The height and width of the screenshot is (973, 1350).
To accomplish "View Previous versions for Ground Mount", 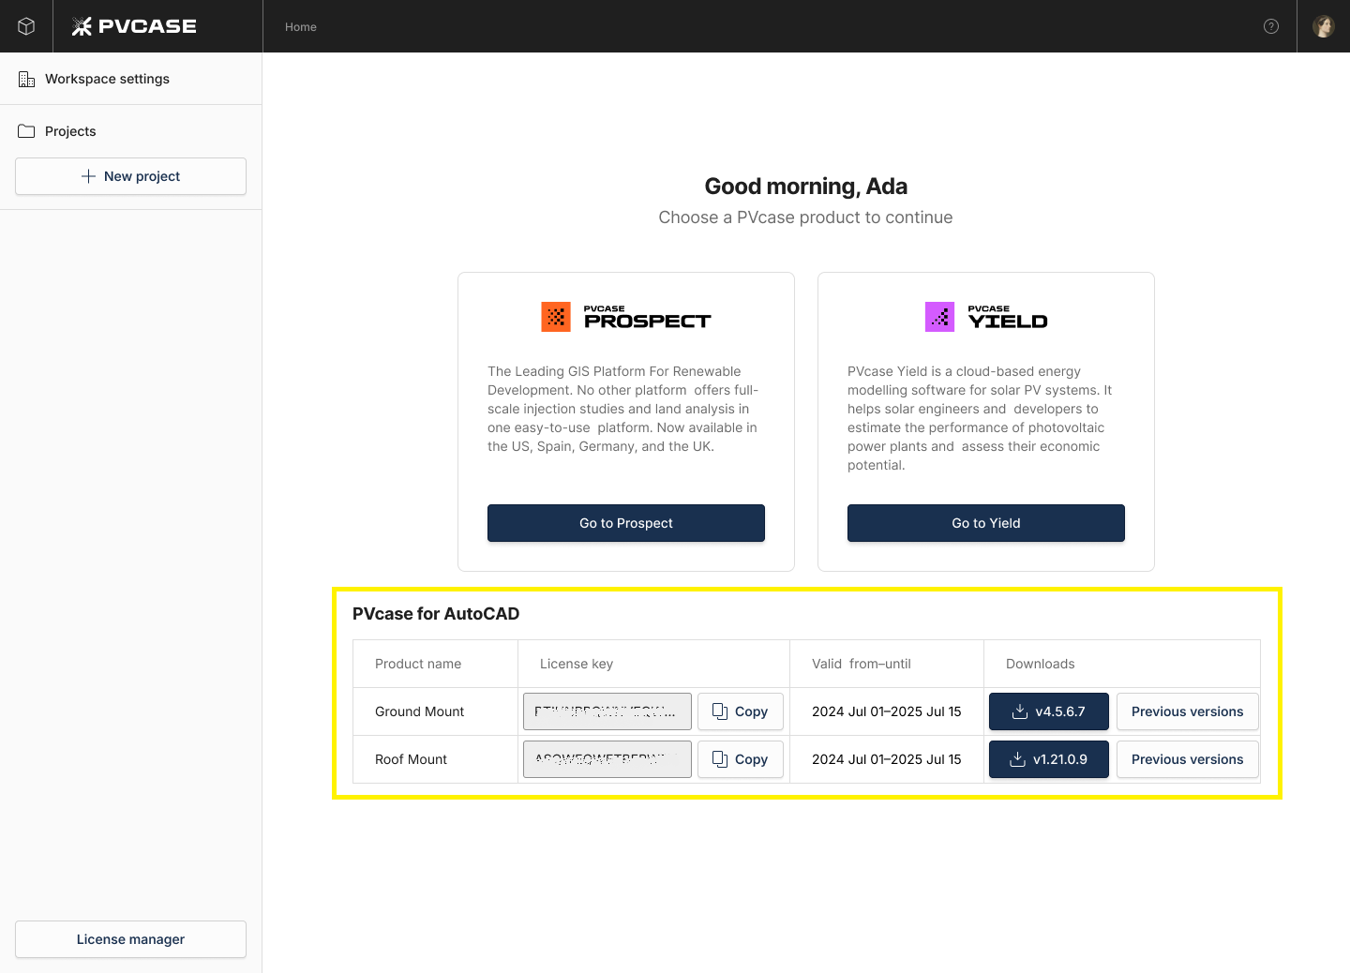I will [x=1188, y=711].
